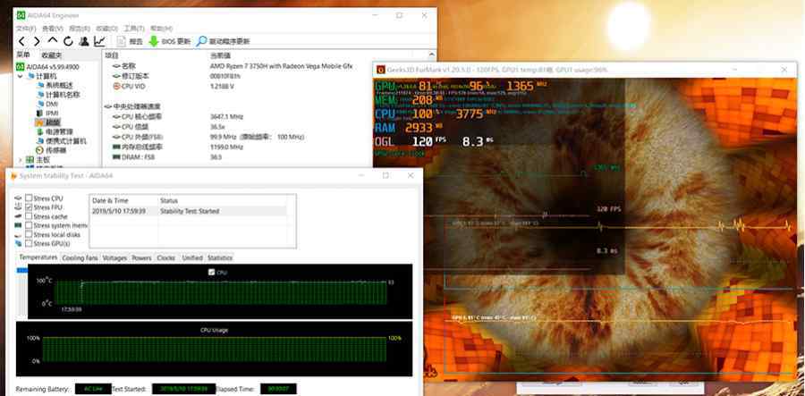Collapse the 计算机 tree branch arrow

[21, 76]
